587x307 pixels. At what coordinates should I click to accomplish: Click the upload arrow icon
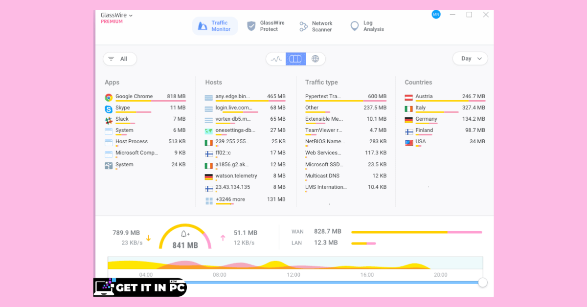[223, 238]
